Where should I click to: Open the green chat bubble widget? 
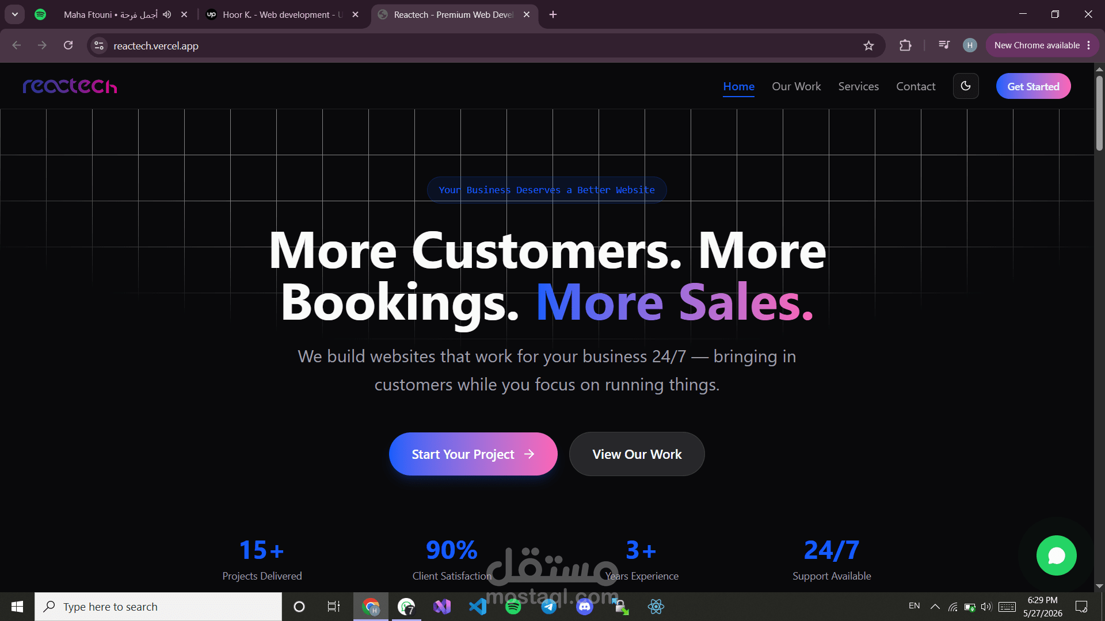(1056, 555)
